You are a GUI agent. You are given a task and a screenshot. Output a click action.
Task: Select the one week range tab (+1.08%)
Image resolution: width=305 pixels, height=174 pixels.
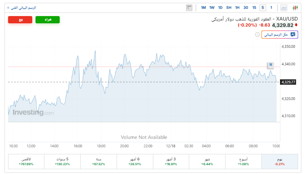(x=244, y=162)
